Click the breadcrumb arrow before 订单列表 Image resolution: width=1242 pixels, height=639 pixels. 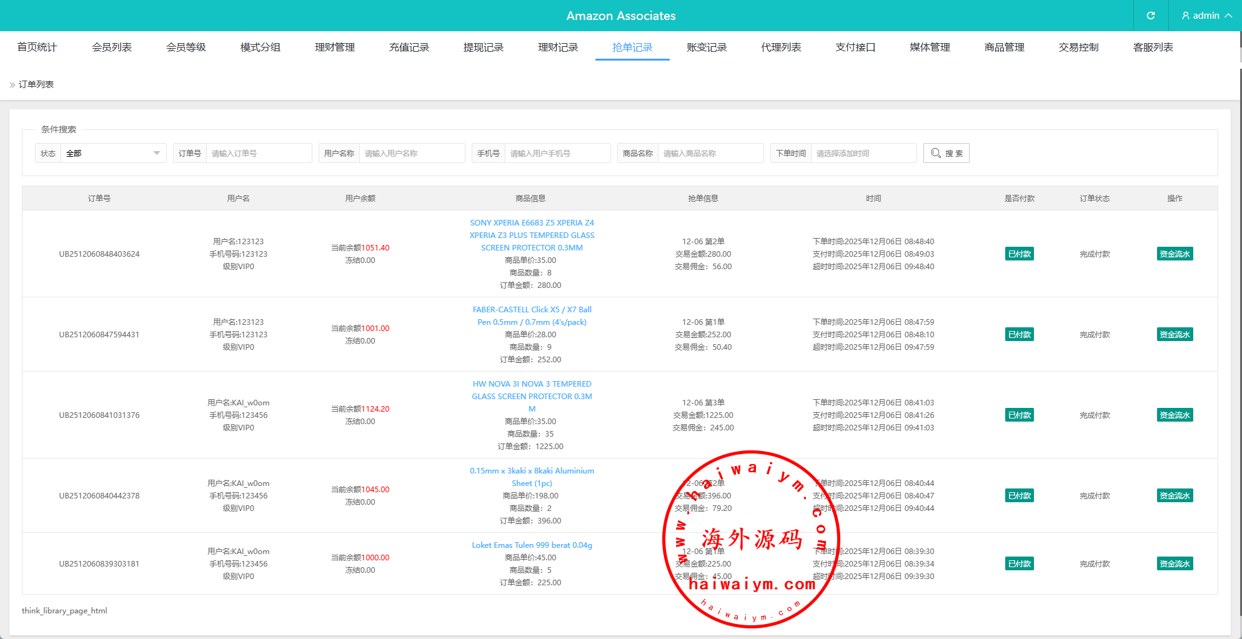(x=12, y=85)
